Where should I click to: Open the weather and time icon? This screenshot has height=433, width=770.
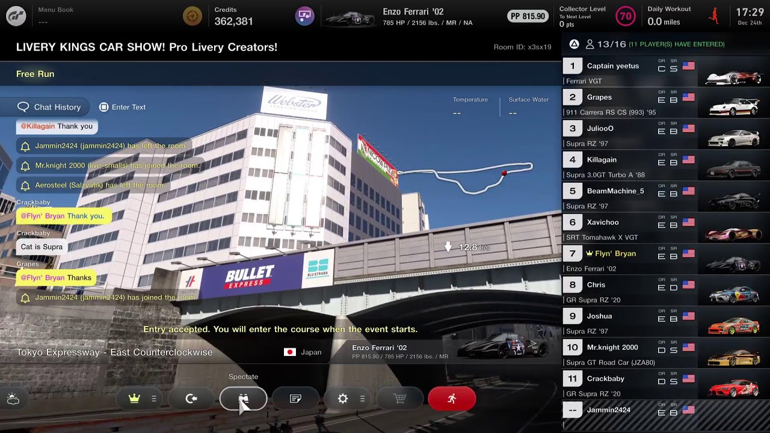click(x=13, y=399)
